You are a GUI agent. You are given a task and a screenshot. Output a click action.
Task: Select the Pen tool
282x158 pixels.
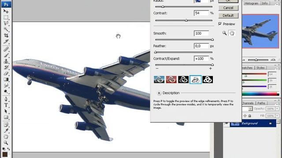(x=6, y=99)
